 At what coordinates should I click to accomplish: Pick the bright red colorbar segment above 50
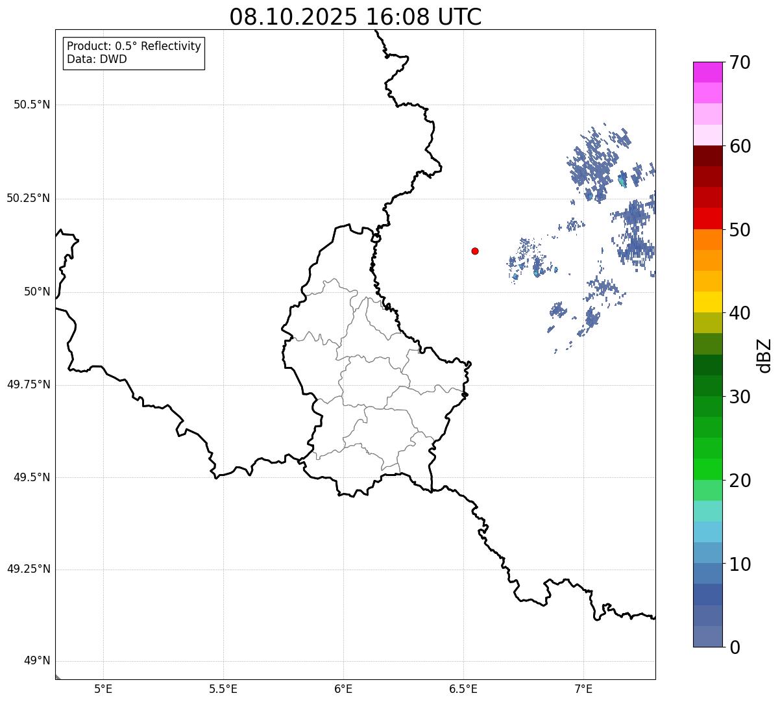tap(707, 218)
